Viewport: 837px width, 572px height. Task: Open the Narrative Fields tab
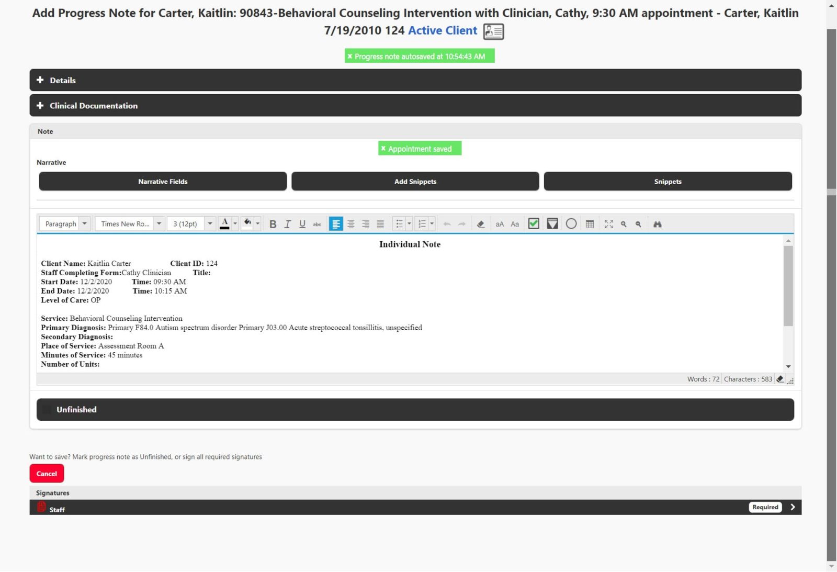[x=163, y=182]
